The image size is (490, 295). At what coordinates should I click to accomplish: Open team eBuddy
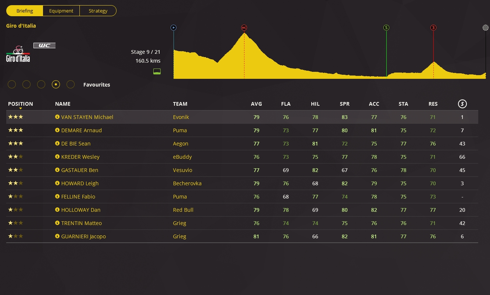click(x=183, y=157)
